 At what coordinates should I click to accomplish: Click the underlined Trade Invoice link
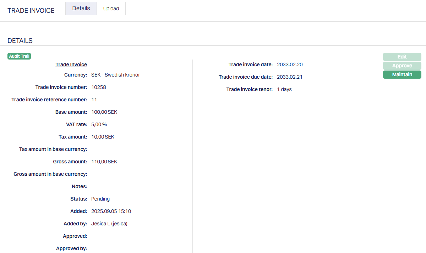pos(71,64)
